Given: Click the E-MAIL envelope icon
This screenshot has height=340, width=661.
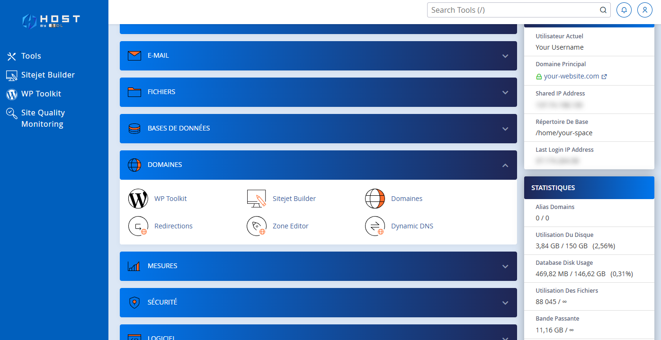Looking at the screenshot, I should point(134,56).
